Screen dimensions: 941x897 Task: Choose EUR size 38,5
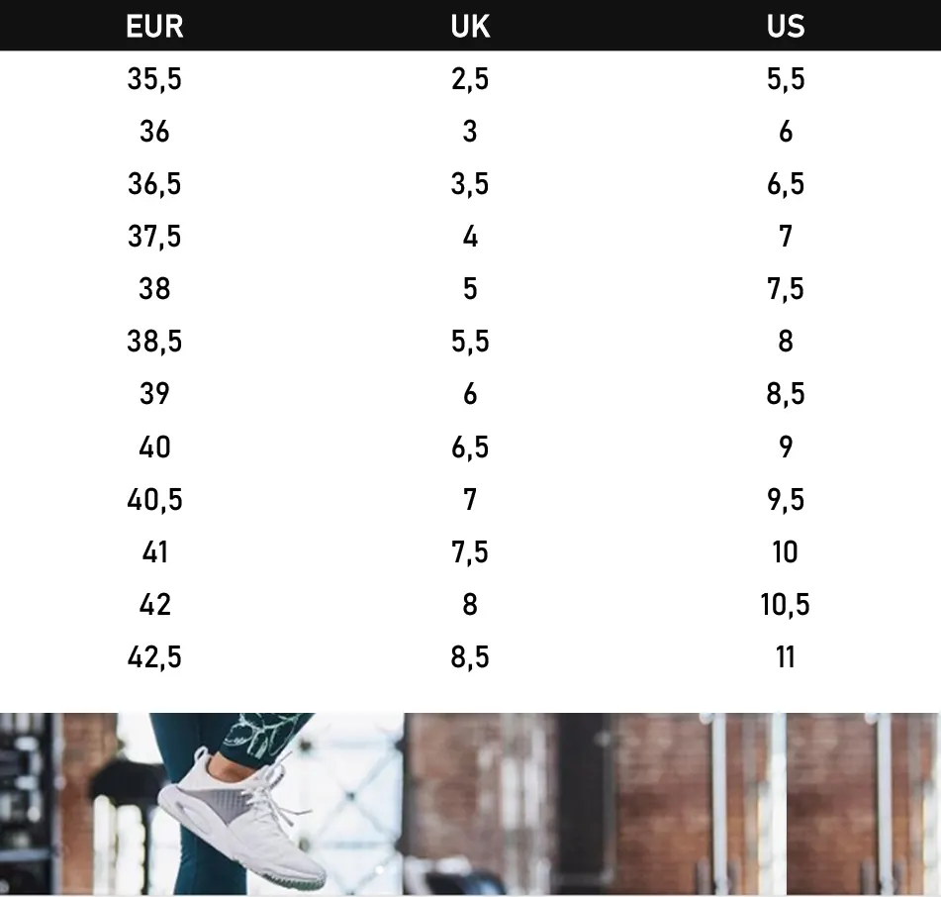point(154,342)
